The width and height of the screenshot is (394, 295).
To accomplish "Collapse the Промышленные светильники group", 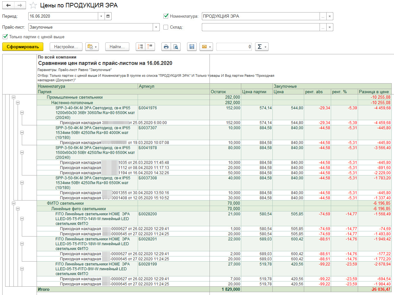I will pyautogui.click(x=13, y=97).
